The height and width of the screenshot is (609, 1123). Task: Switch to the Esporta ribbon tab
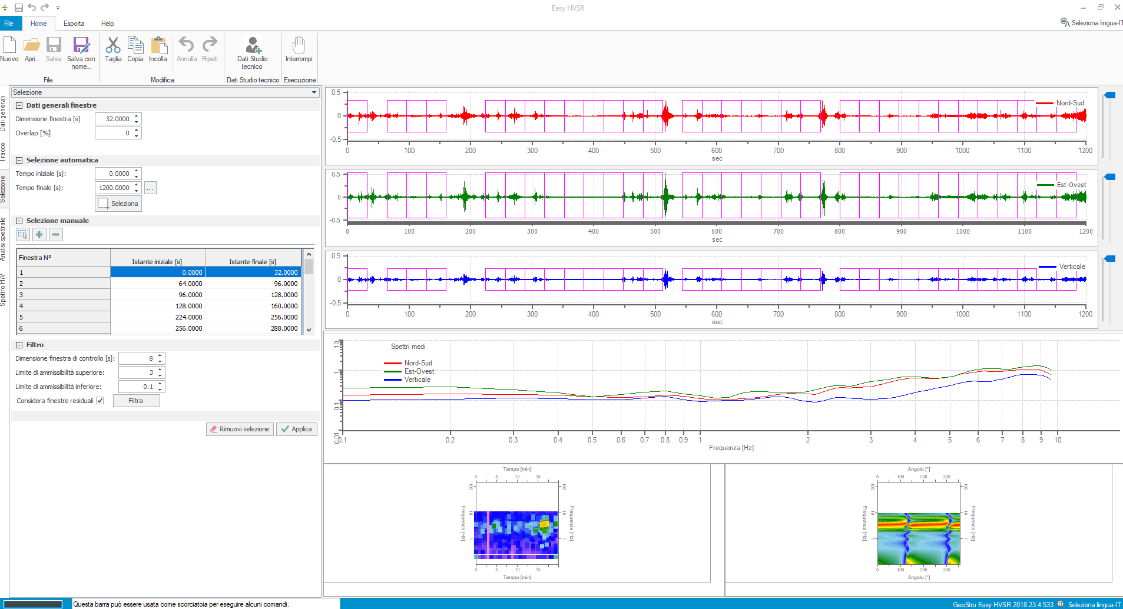74,24
